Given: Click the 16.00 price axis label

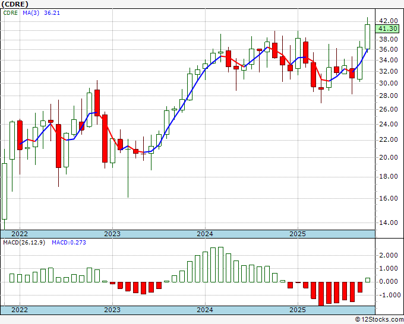Looking at the screenshot, I should [x=389, y=198].
